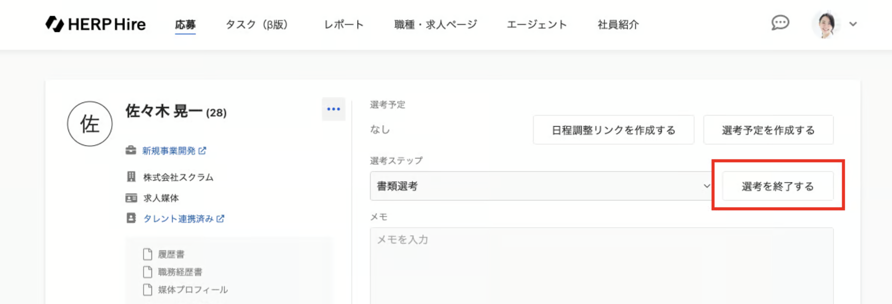Navigate to 社員紹介 tab
This screenshot has width=892, height=304.
point(618,24)
